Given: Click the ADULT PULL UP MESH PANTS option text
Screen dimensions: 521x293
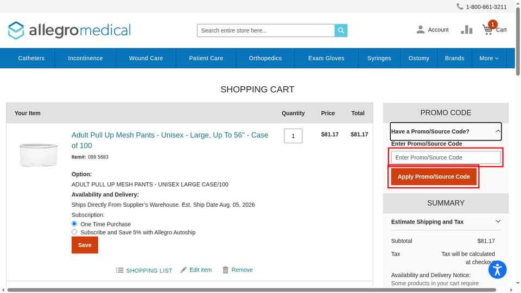Looking at the screenshot, I should click(x=150, y=184).
